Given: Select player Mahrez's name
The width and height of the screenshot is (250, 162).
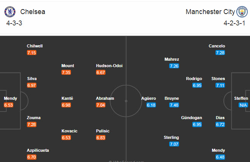Looking at the screenshot, I should [x=171, y=59].
